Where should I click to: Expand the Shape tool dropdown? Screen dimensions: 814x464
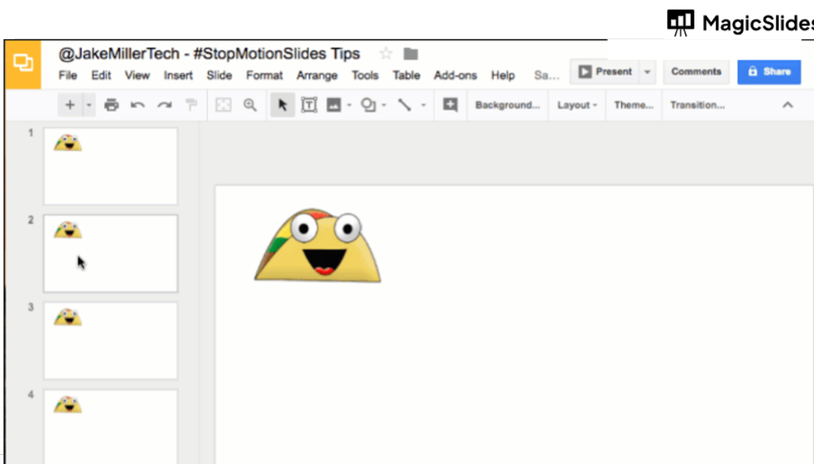click(384, 106)
